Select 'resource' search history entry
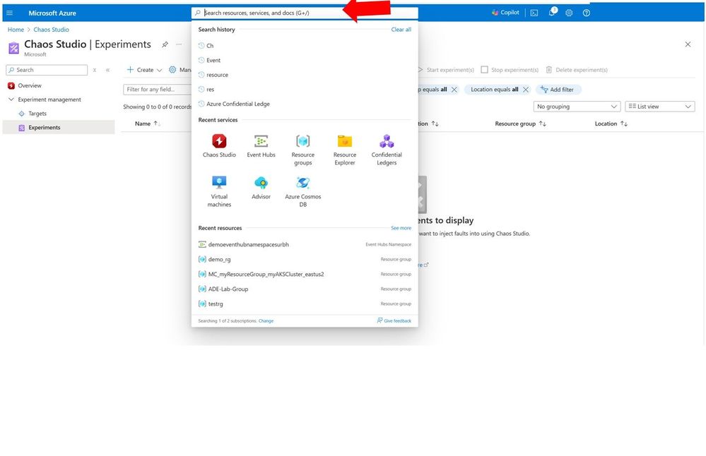The height and width of the screenshot is (456, 706). (x=217, y=75)
